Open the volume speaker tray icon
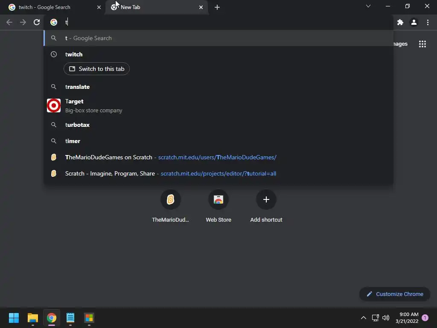The width and height of the screenshot is (437, 328). coord(386,318)
